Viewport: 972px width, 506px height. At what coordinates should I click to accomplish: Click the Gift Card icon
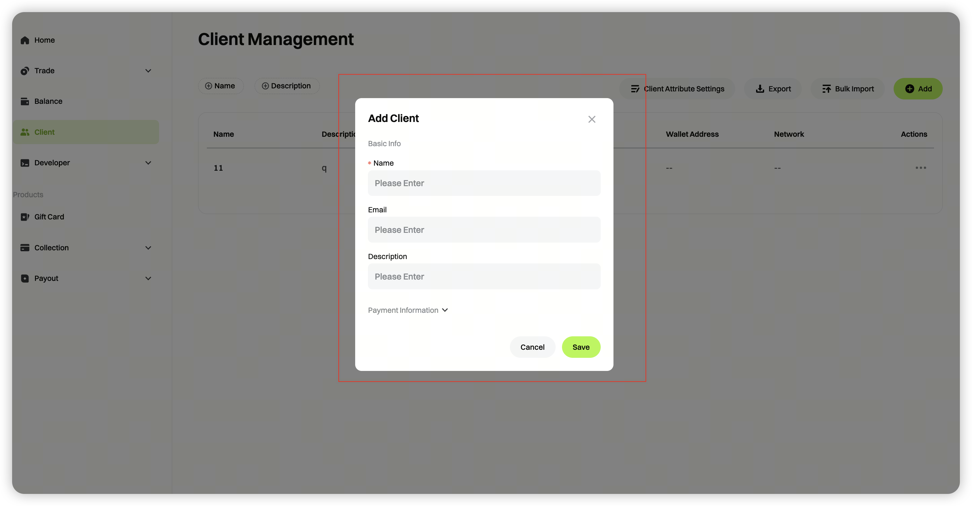click(25, 217)
